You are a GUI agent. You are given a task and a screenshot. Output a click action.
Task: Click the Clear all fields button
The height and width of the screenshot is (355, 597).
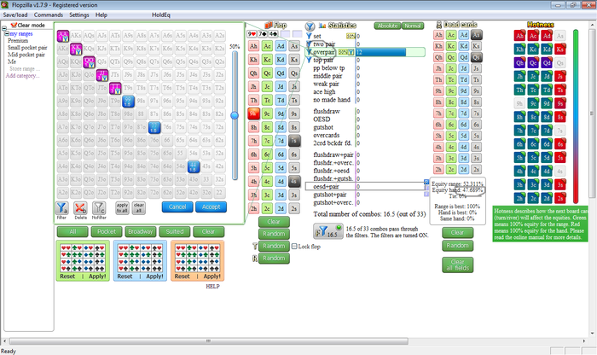pos(458,265)
